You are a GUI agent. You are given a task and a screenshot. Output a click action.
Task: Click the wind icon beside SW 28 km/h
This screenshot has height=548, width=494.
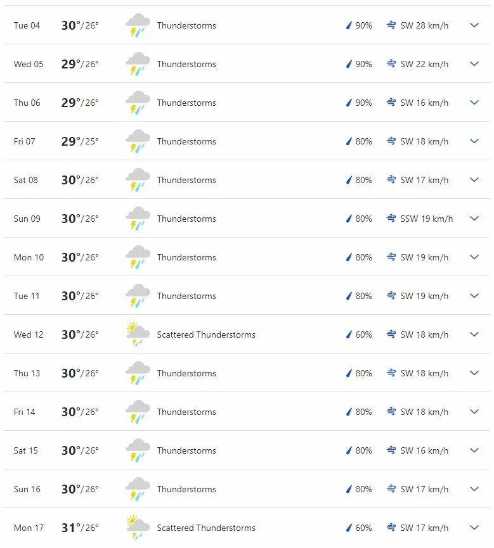[x=391, y=25]
